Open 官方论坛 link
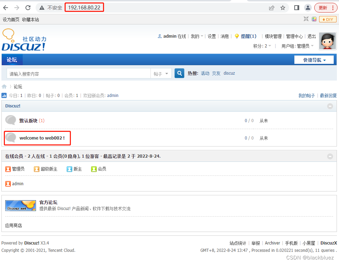This screenshot has height=263, width=339. (48, 202)
